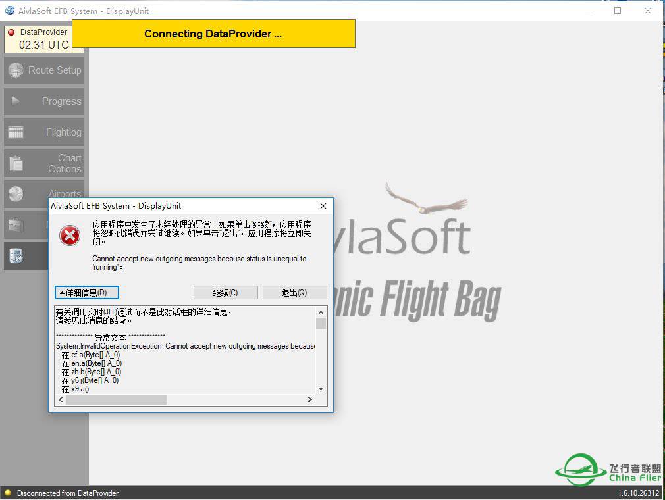Click the up arrow of details scrollbar
Viewport: 665px width, 500px height.
pyautogui.click(x=321, y=312)
